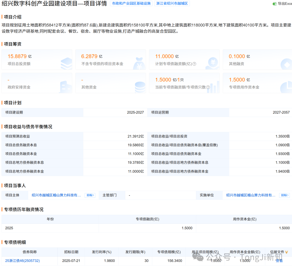Click yen coin icon in 计划专项债 card

click(x=213, y=63)
